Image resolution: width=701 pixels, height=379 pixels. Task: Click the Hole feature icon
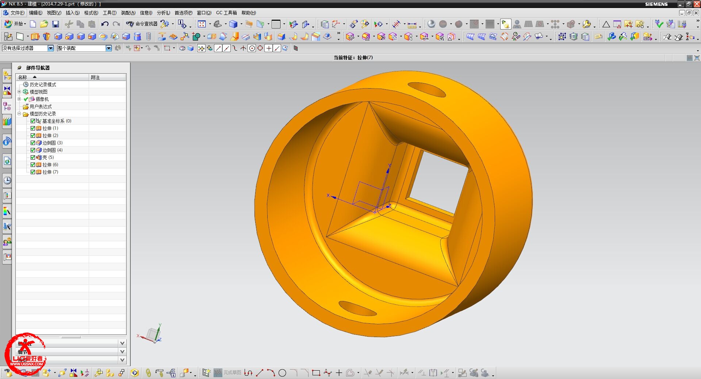pyautogui.click(x=58, y=36)
